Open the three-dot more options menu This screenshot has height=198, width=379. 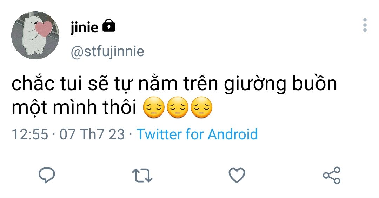(365, 25)
